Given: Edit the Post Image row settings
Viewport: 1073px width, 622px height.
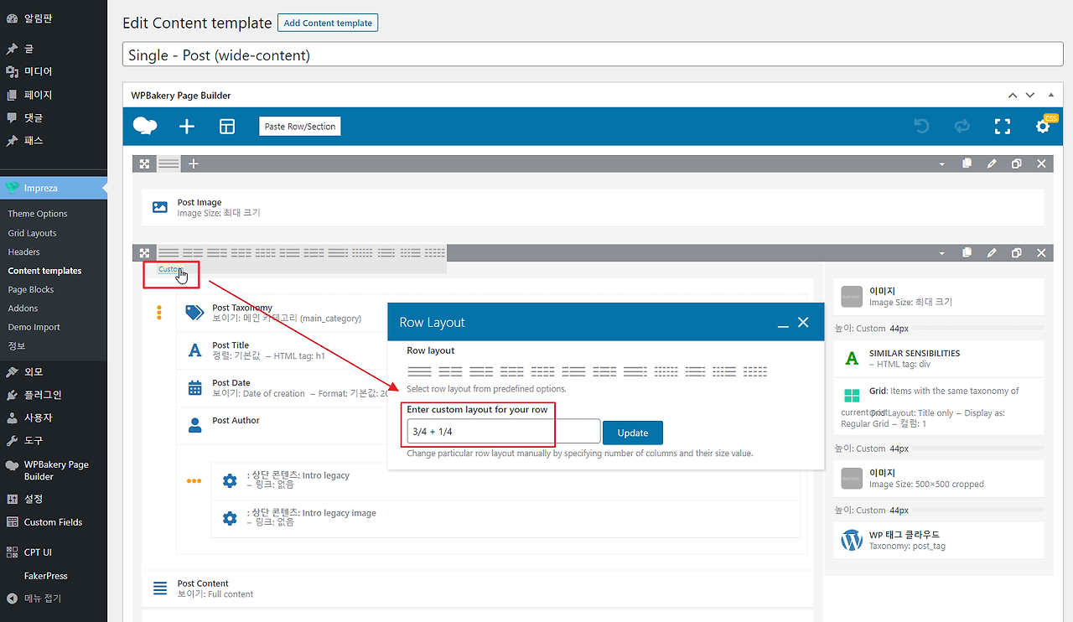Looking at the screenshot, I should (992, 163).
